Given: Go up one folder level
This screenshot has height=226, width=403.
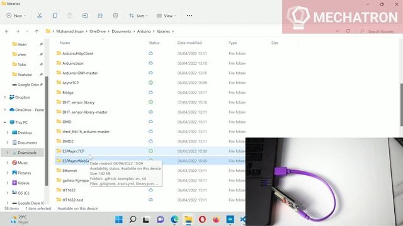Looking at the screenshot, I should tap(37, 31).
